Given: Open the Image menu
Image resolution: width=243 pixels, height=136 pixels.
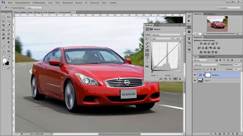Looking at the screenshot, I should tap(39, 3).
